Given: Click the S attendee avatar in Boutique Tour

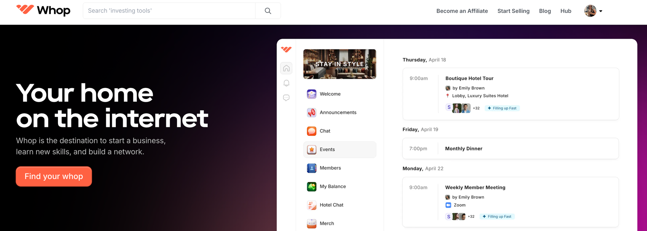Looking at the screenshot, I should click(x=449, y=107).
